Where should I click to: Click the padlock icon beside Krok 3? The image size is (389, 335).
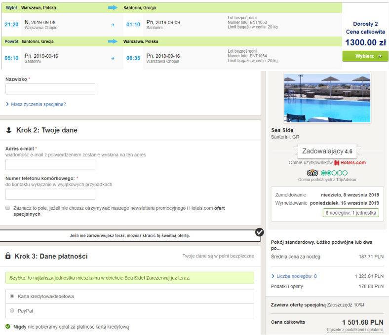[x=8, y=256]
